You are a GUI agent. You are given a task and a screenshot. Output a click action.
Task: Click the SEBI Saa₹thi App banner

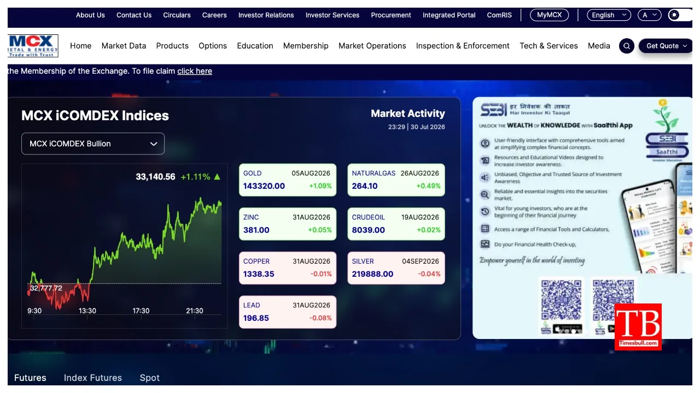(x=582, y=218)
